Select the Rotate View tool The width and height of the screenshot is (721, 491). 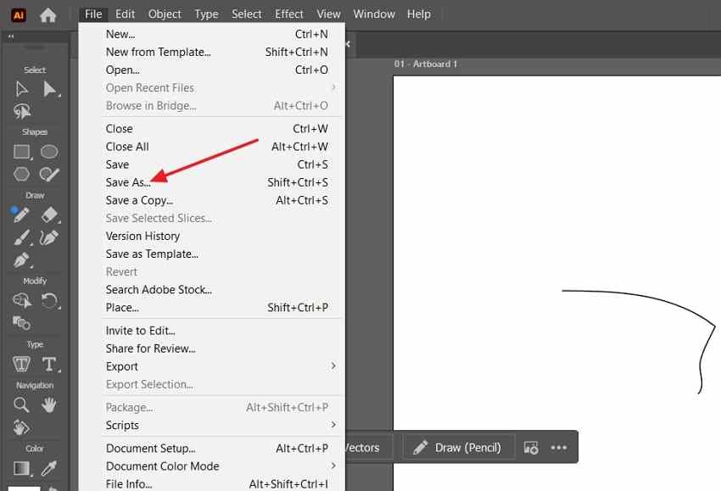click(21, 427)
